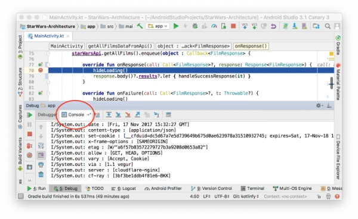Click the Step Out icon
The width and height of the screenshot is (358, 219).
pyautogui.click(x=137, y=115)
